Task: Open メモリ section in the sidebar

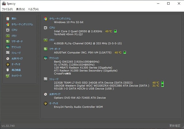Action: 14,36
